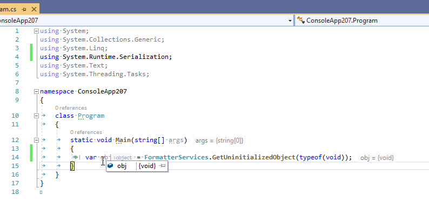
Task: Click 'obj' name in the data tip
Action: point(122,166)
